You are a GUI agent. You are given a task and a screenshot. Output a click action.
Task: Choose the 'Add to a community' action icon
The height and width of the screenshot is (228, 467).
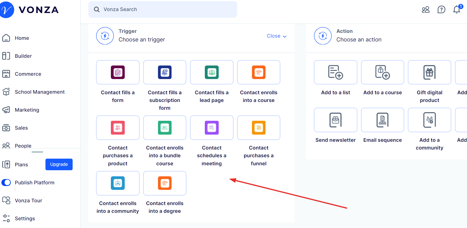(430, 120)
